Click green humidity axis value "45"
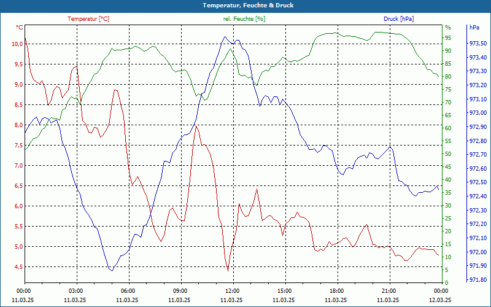Viewport: 491px width, 307px height. point(448,167)
